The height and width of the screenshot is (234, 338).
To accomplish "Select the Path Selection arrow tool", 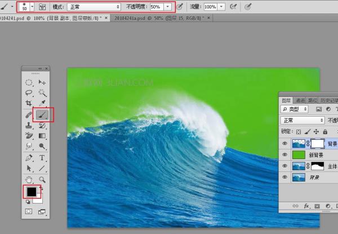I will click(29, 168).
